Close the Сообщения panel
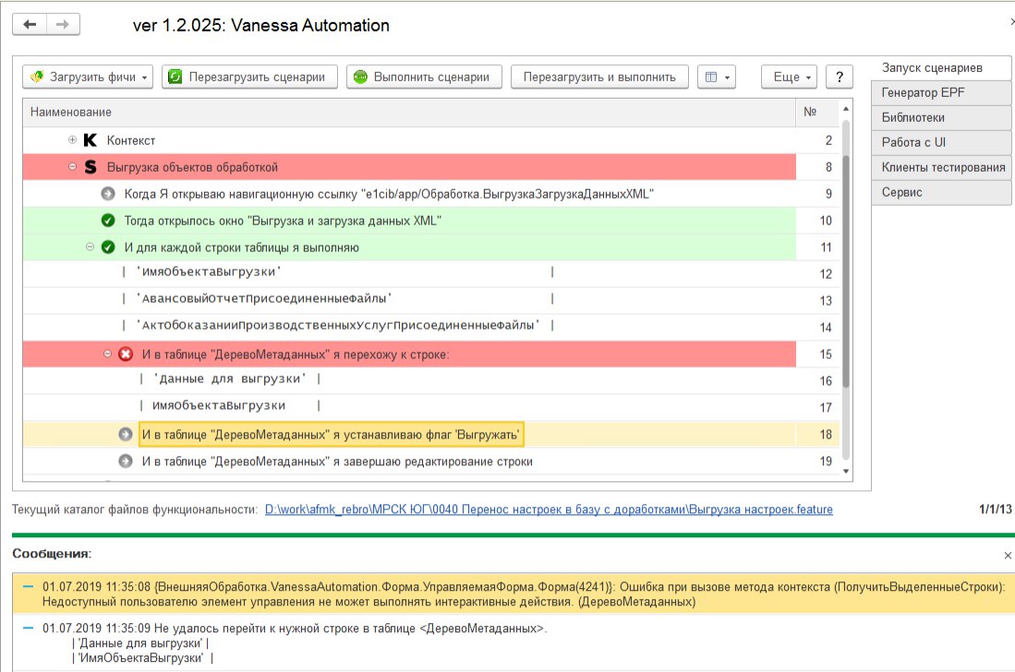 (x=1008, y=555)
